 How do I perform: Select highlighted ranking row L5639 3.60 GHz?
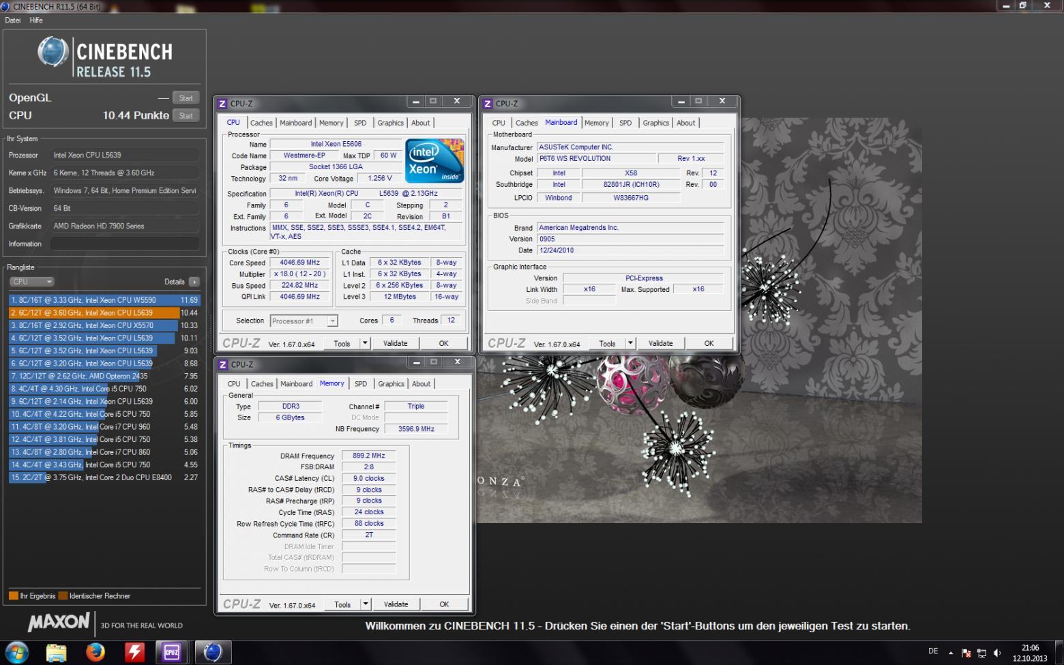[x=104, y=312]
